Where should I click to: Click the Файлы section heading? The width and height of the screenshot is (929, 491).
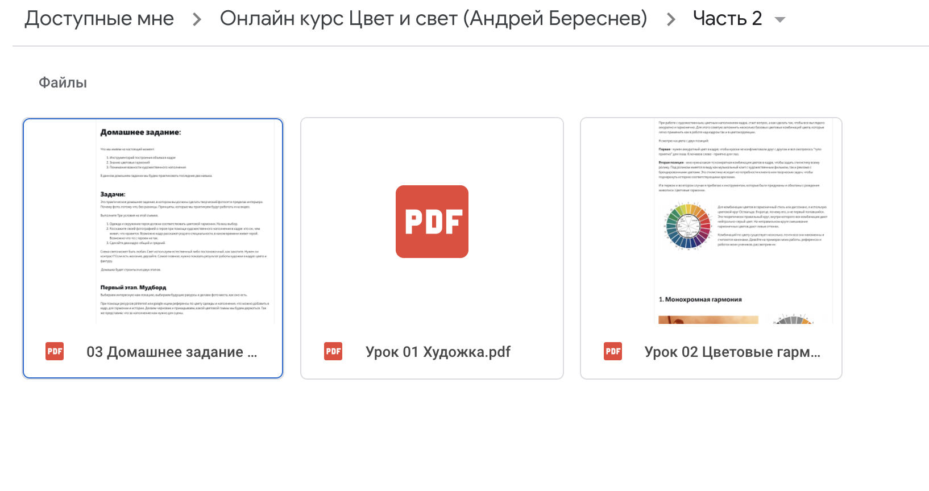point(63,83)
